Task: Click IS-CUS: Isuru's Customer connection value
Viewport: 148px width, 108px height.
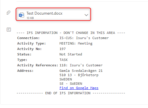Action: [84, 38]
